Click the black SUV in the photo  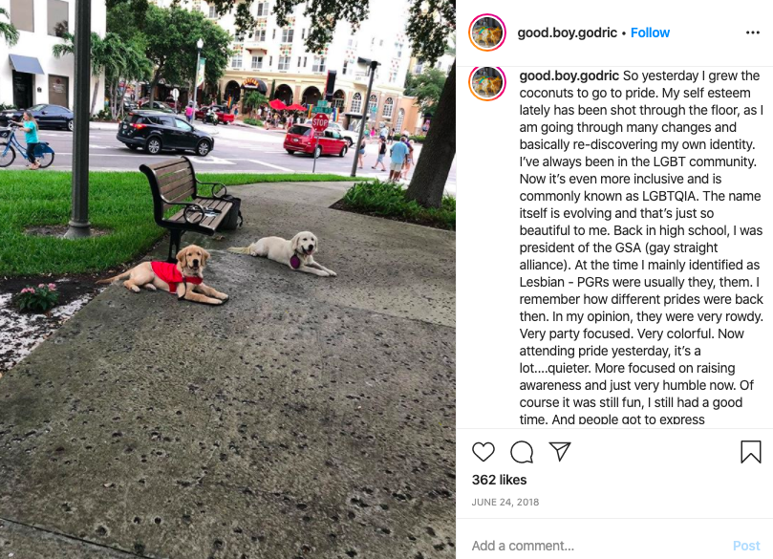coord(165,132)
